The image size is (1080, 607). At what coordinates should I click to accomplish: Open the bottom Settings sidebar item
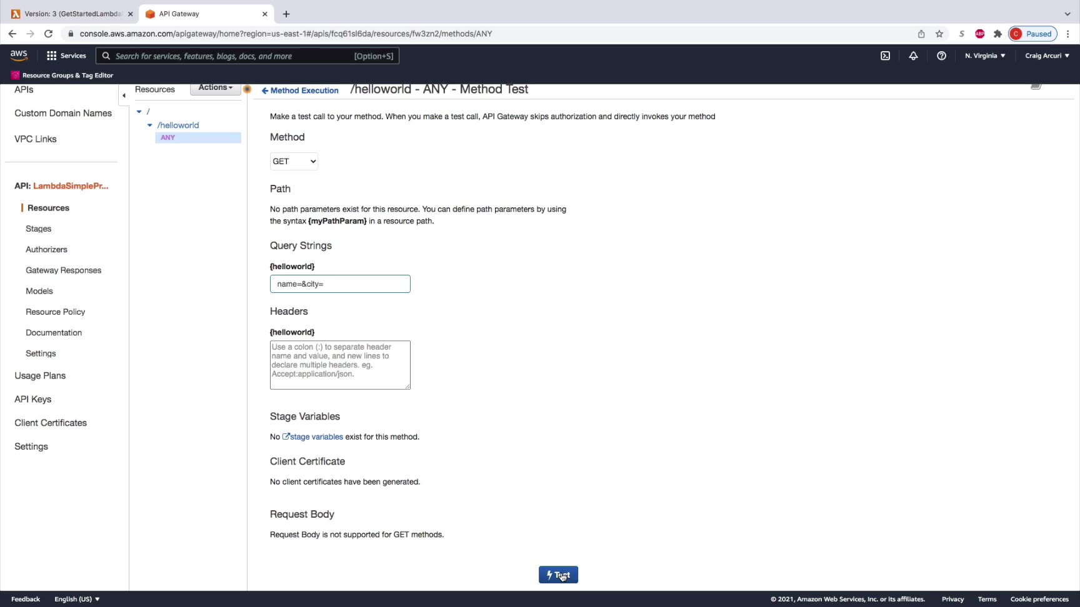31,447
